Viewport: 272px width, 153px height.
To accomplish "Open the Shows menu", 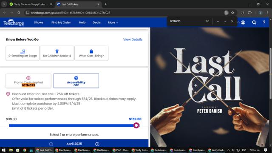I will point(39,23).
